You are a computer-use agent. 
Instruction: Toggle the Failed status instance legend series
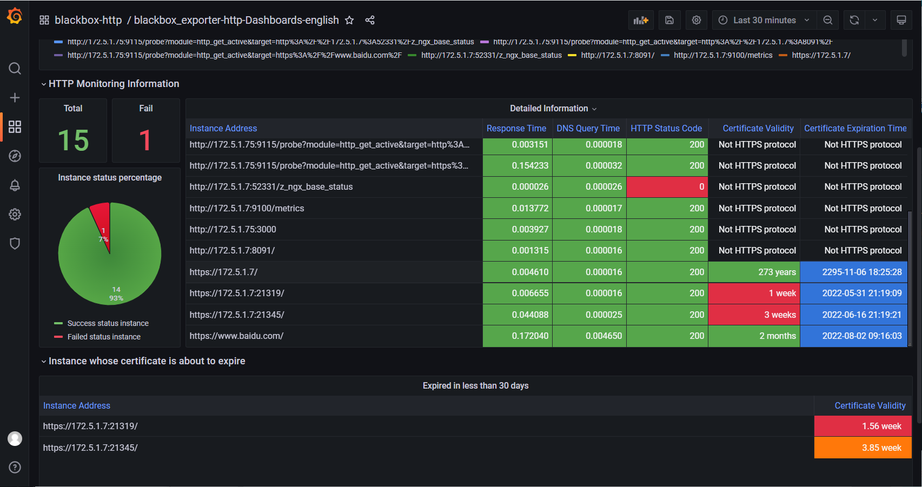(x=104, y=337)
